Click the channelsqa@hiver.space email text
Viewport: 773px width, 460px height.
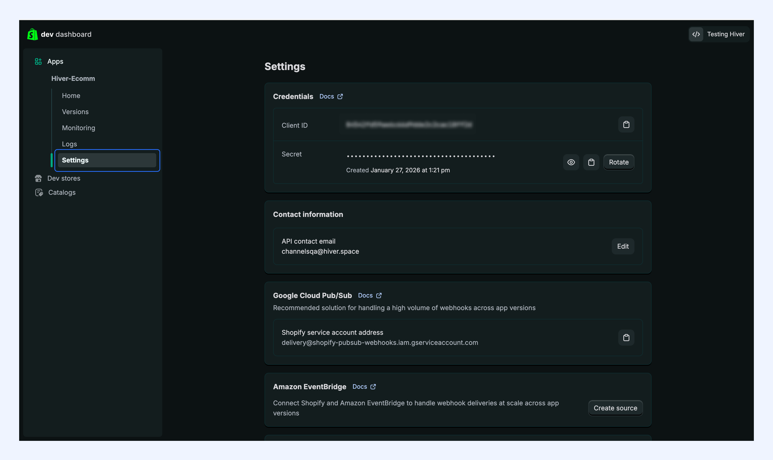320,251
